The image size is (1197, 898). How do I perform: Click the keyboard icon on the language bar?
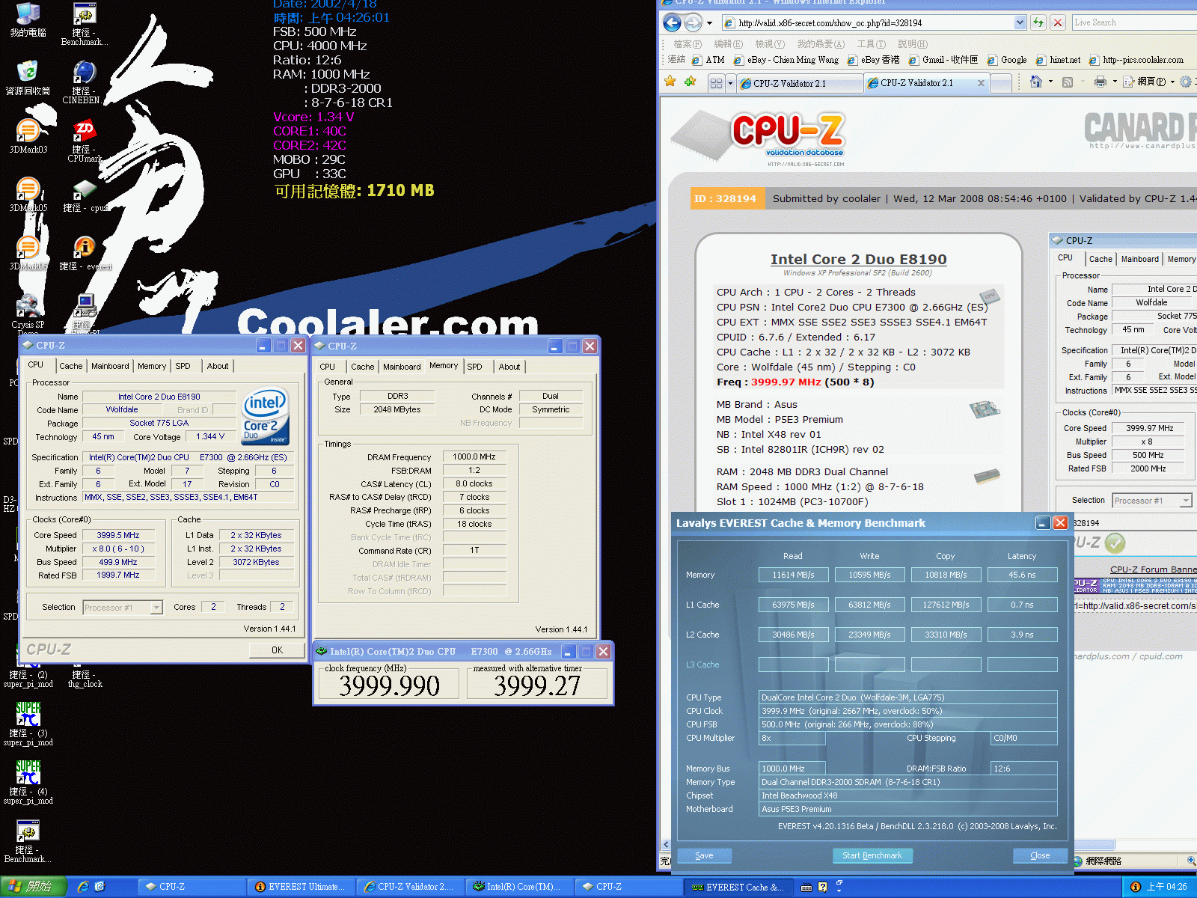tap(806, 887)
